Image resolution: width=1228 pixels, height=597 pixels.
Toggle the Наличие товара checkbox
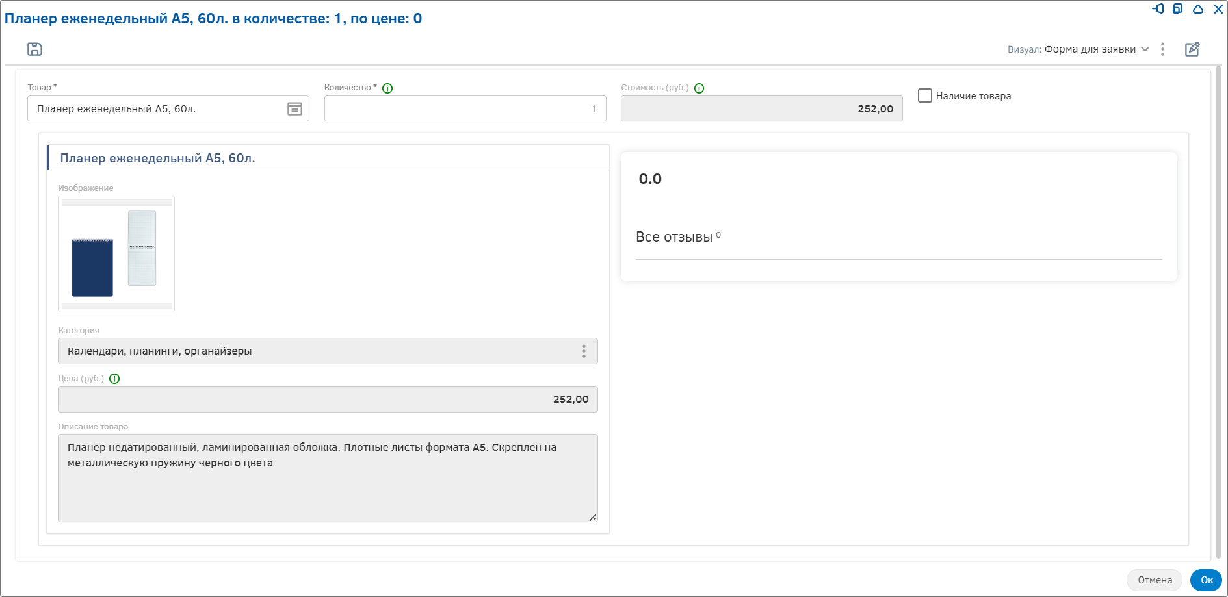coord(925,95)
